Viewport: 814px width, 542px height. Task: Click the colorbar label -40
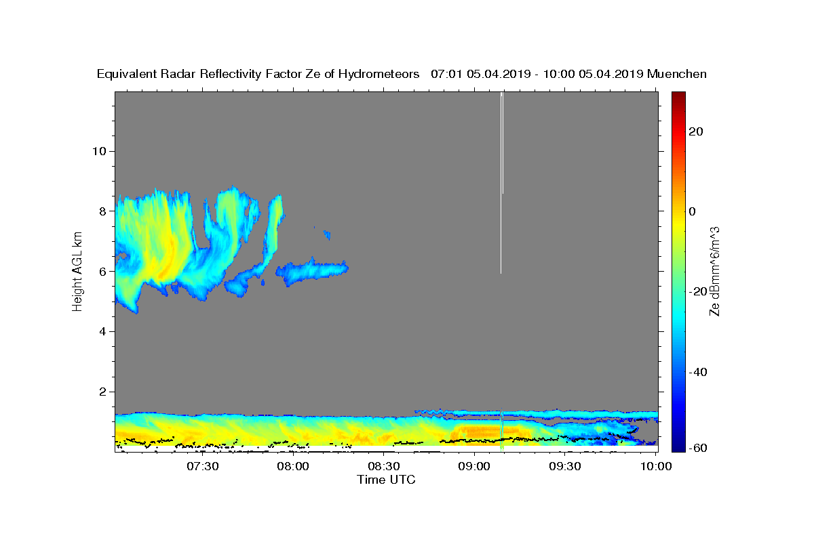coord(698,371)
